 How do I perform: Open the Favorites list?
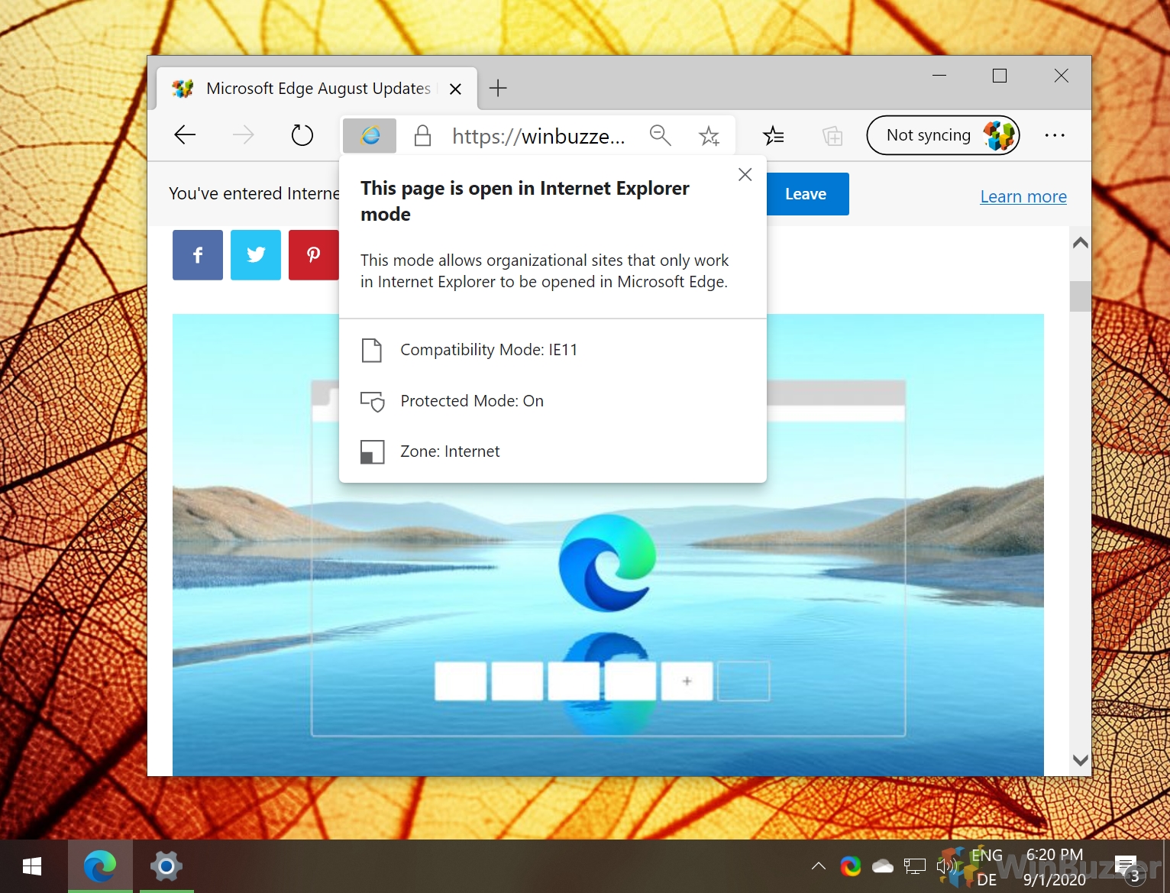(x=774, y=136)
